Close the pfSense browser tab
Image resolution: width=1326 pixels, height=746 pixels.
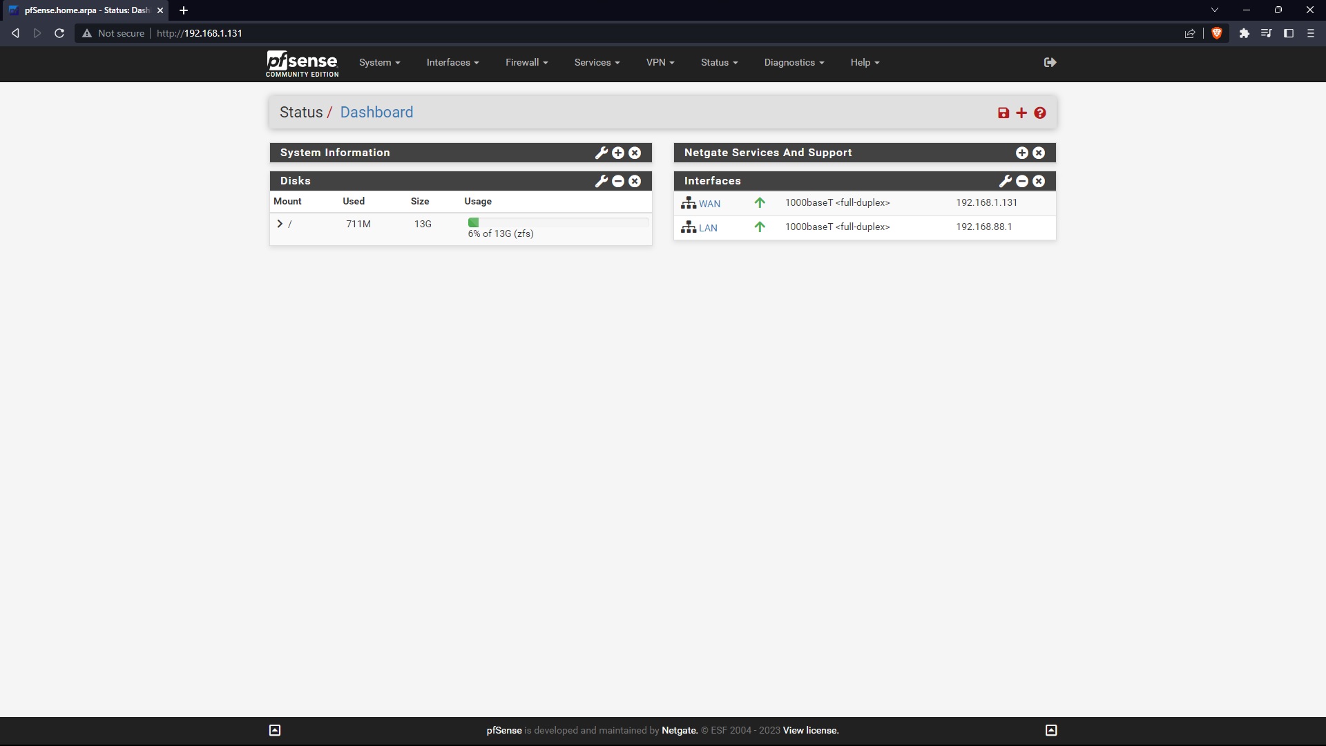pyautogui.click(x=160, y=10)
